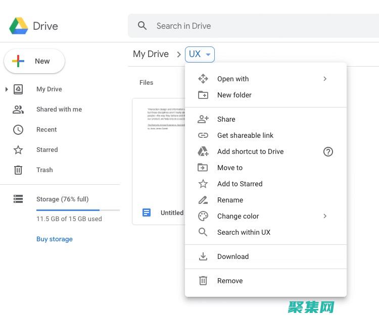Screen dimensions: 379x318
Task: Open Shared with me in sidebar
Action: tap(59, 110)
